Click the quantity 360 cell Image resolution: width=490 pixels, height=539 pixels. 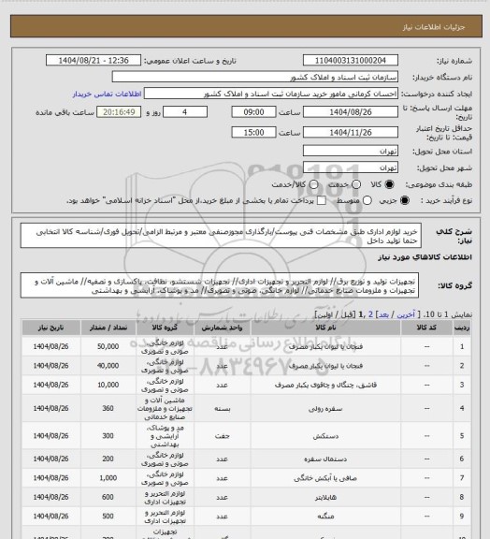(108, 408)
